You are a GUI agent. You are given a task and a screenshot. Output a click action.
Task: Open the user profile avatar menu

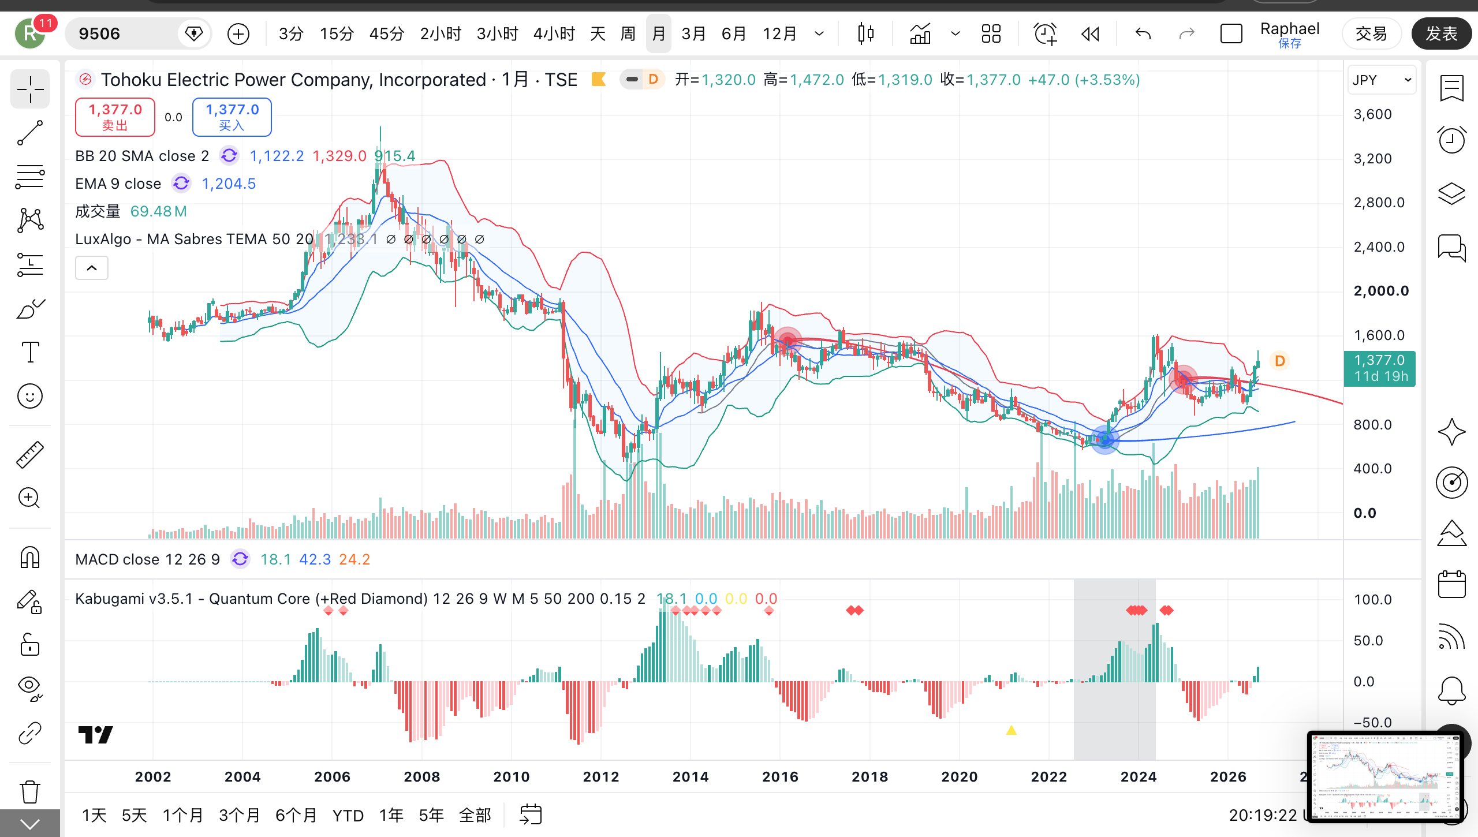pos(30,34)
